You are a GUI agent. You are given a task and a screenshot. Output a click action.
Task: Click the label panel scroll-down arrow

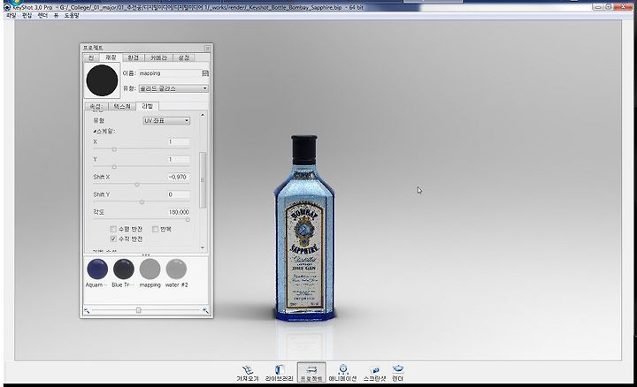tap(203, 247)
